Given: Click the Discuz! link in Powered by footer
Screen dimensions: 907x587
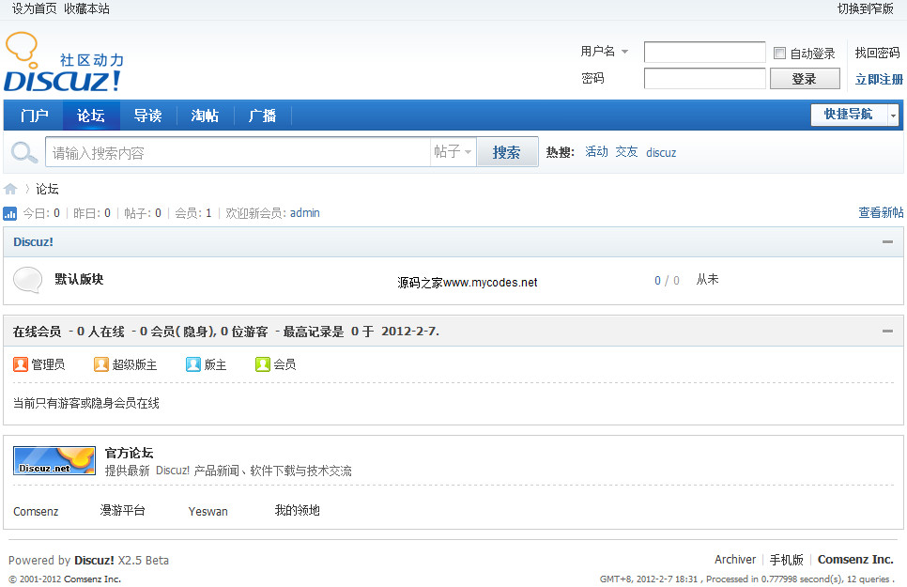Looking at the screenshot, I should click(x=94, y=560).
